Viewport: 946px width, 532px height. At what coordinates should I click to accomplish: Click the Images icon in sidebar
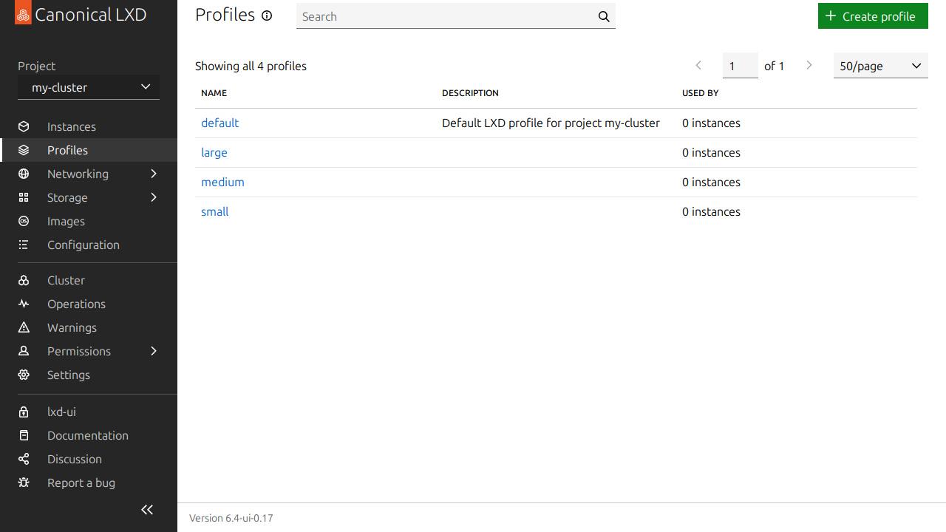[24, 221]
